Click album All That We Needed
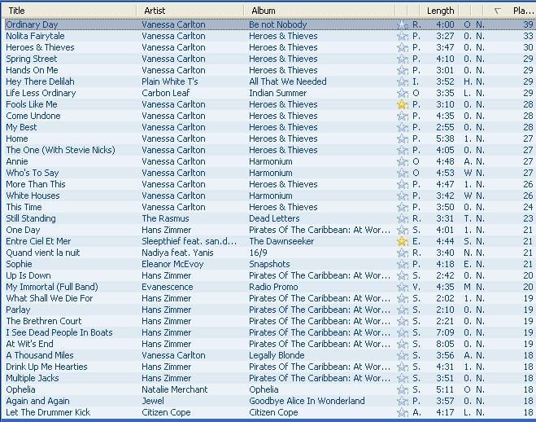536x422 pixels. [288, 81]
